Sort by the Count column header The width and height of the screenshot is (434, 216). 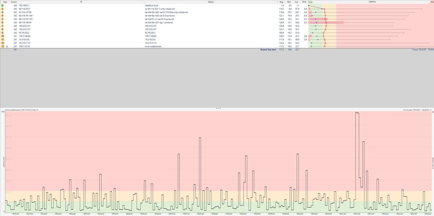click(14, 2)
